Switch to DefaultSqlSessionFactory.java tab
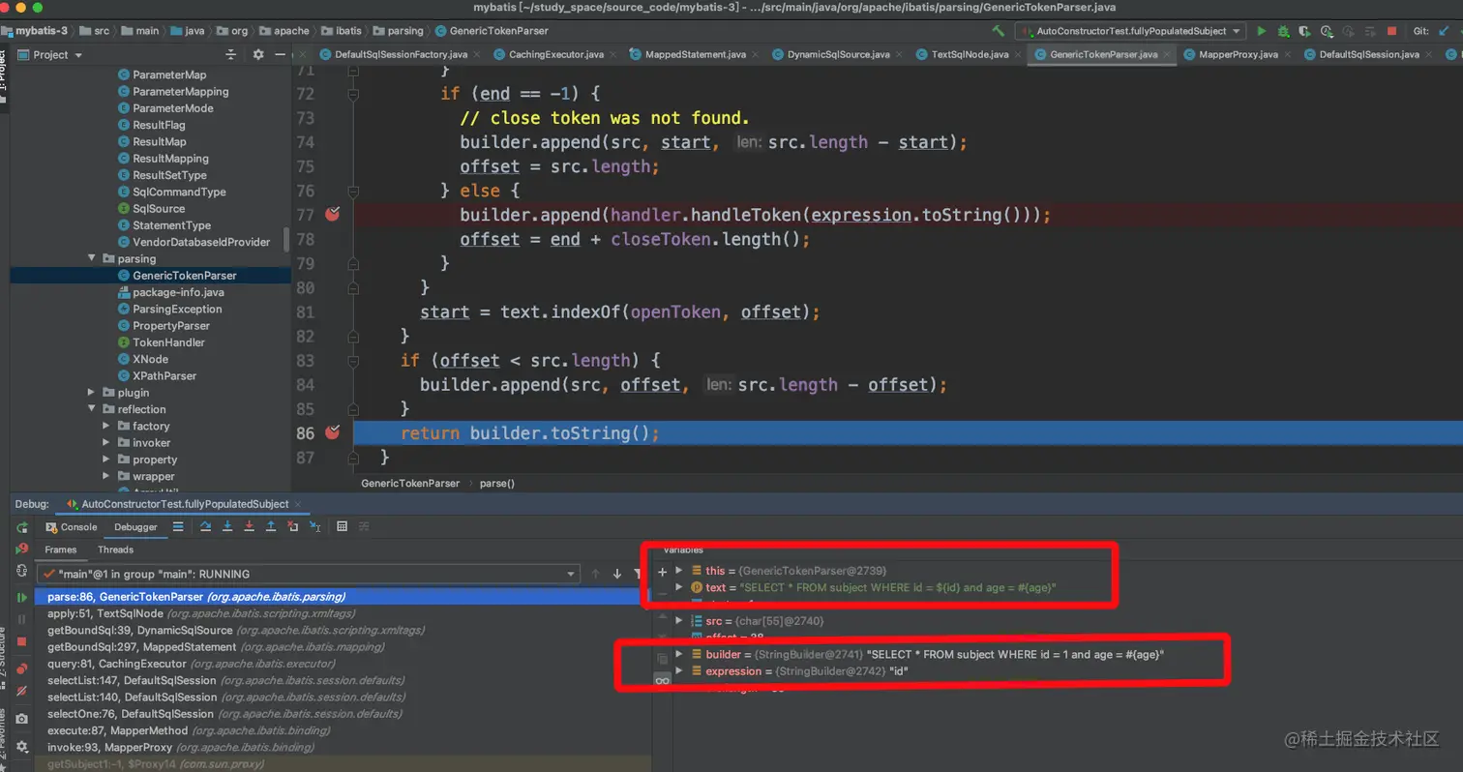1463x772 pixels. pyautogui.click(x=400, y=54)
